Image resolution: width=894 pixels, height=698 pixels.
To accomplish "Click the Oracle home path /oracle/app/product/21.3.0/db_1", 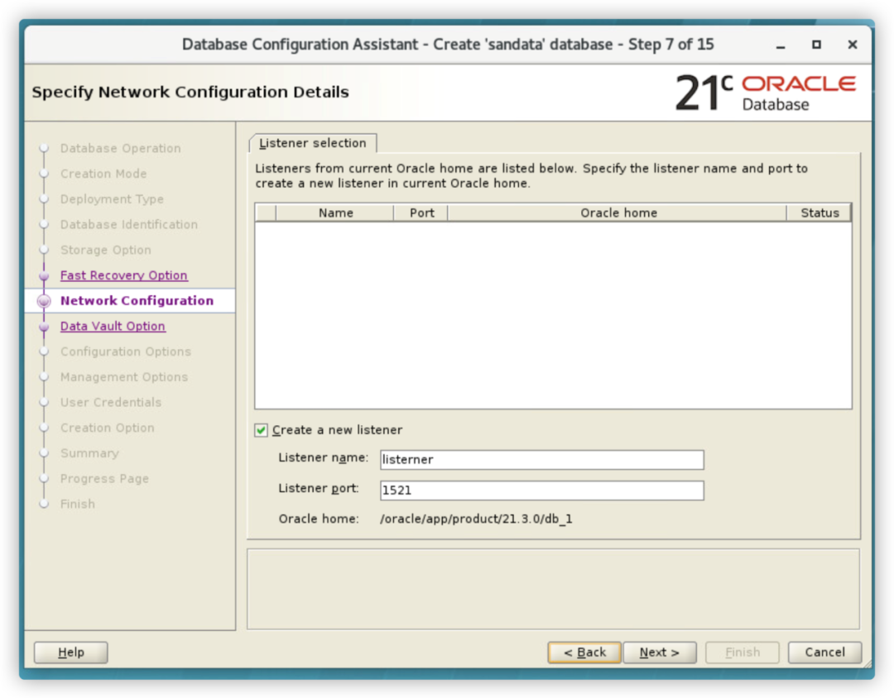I will point(476,519).
